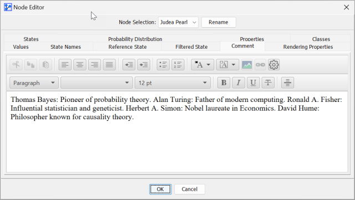Insert a numbered list

click(177, 65)
